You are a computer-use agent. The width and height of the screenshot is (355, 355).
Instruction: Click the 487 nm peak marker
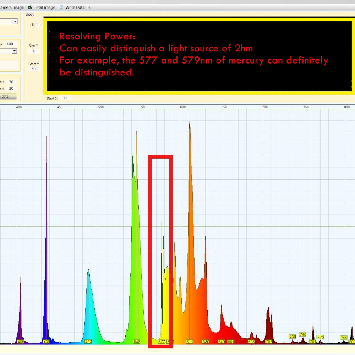[x=88, y=342]
